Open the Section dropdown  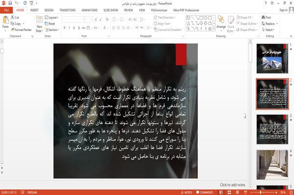click(x=52, y=30)
